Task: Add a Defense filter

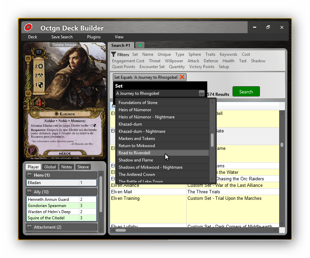Action: pyautogui.click(x=211, y=61)
